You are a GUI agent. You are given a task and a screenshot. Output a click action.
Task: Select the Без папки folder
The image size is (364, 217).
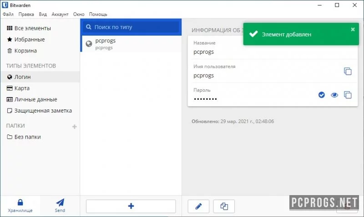(x=40, y=137)
